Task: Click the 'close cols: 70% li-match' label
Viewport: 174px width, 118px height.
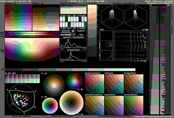Action: [x=73, y=28]
